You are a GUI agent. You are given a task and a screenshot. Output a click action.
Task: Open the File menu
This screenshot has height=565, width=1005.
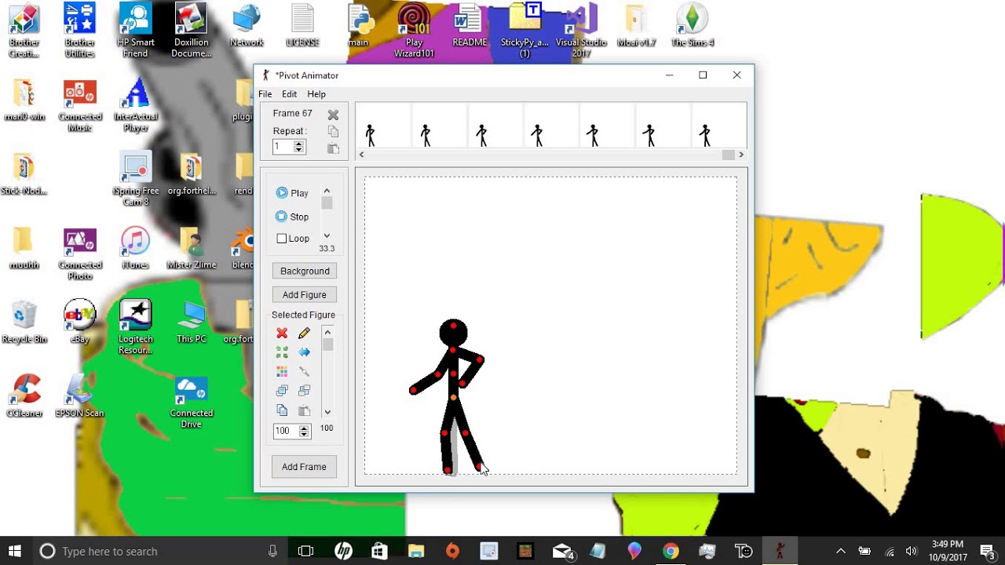[x=265, y=94]
